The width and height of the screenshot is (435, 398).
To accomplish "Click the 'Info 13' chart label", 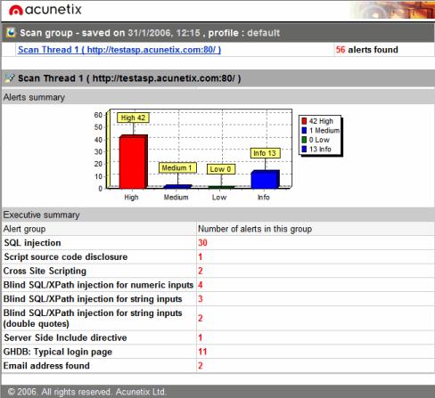I will (x=265, y=153).
